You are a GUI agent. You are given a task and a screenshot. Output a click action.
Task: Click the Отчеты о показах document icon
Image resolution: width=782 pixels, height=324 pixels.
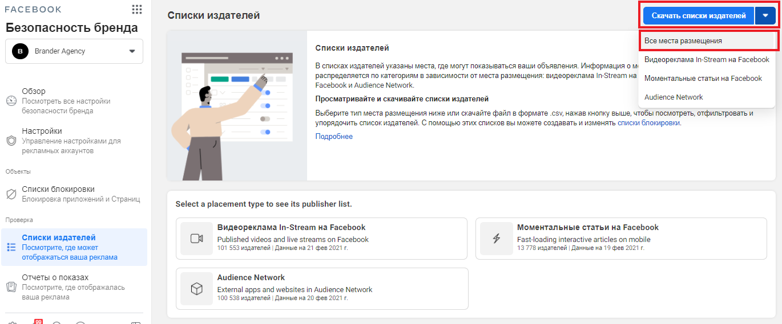(x=11, y=287)
